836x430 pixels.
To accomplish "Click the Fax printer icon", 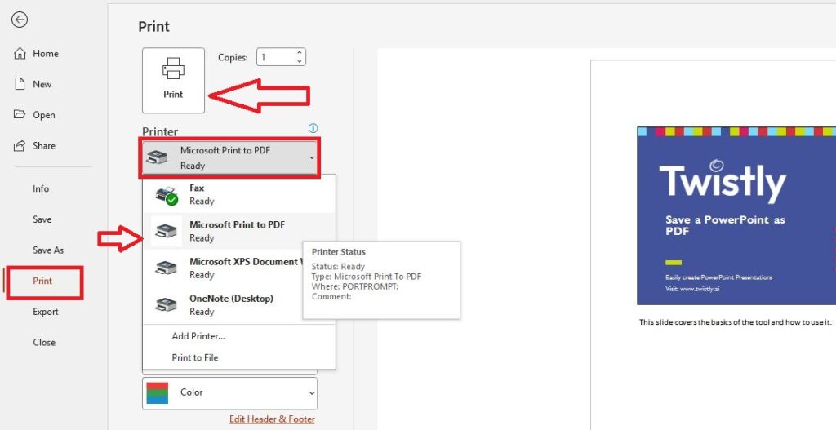I will pyautogui.click(x=167, y=196).
